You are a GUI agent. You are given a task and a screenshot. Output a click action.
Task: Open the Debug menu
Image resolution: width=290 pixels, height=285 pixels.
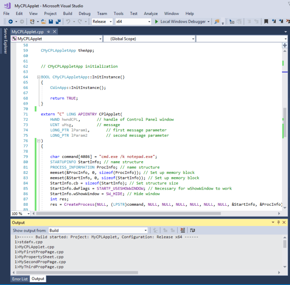(x=84, y=13)
